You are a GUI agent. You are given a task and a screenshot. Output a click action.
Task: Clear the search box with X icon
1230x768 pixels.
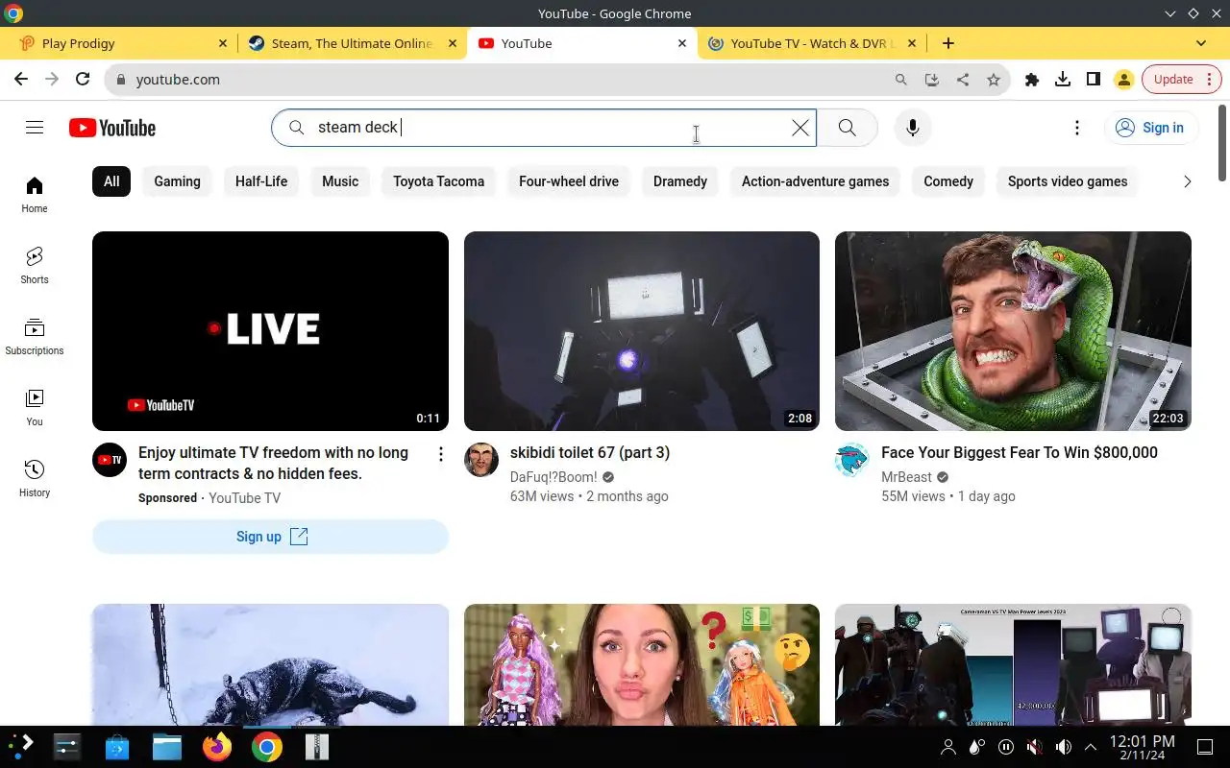click(800, 128)
